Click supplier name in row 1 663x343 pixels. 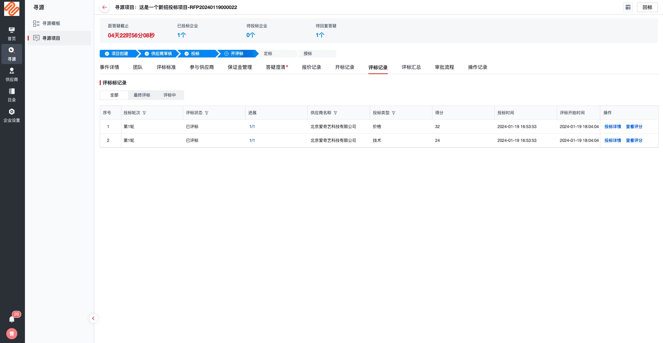point(333,127)
